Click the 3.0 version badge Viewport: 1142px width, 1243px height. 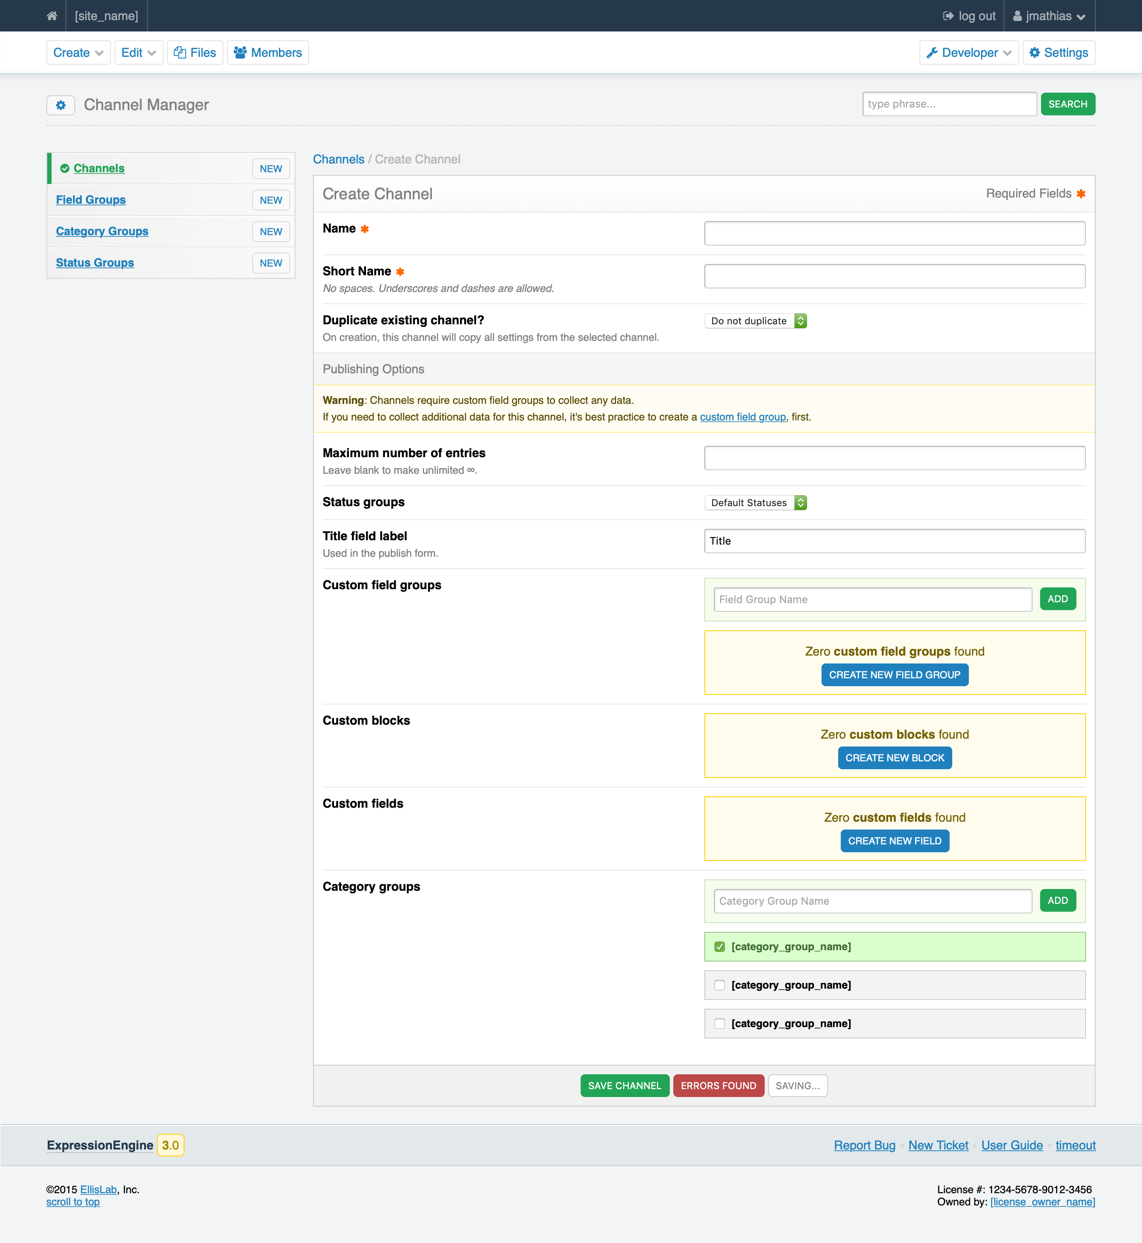click(x=171, y=1146)
